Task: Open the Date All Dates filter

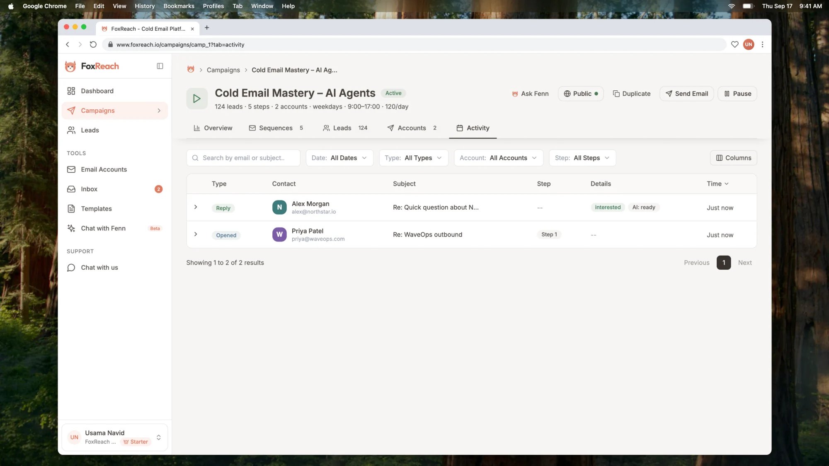Action: pos(339,158)
